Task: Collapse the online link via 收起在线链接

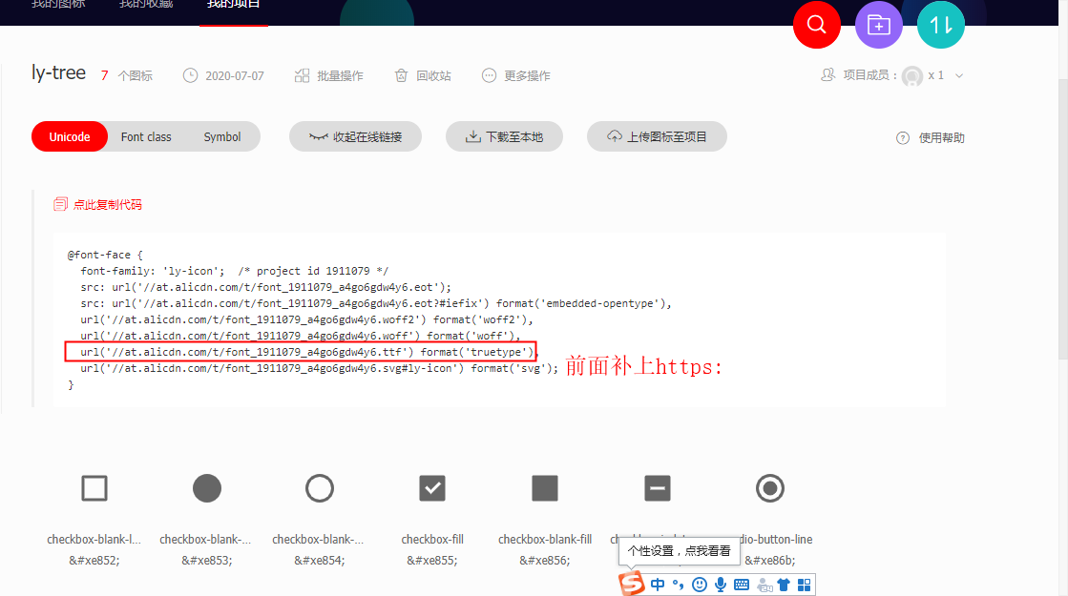Action: tap(355, 136)
